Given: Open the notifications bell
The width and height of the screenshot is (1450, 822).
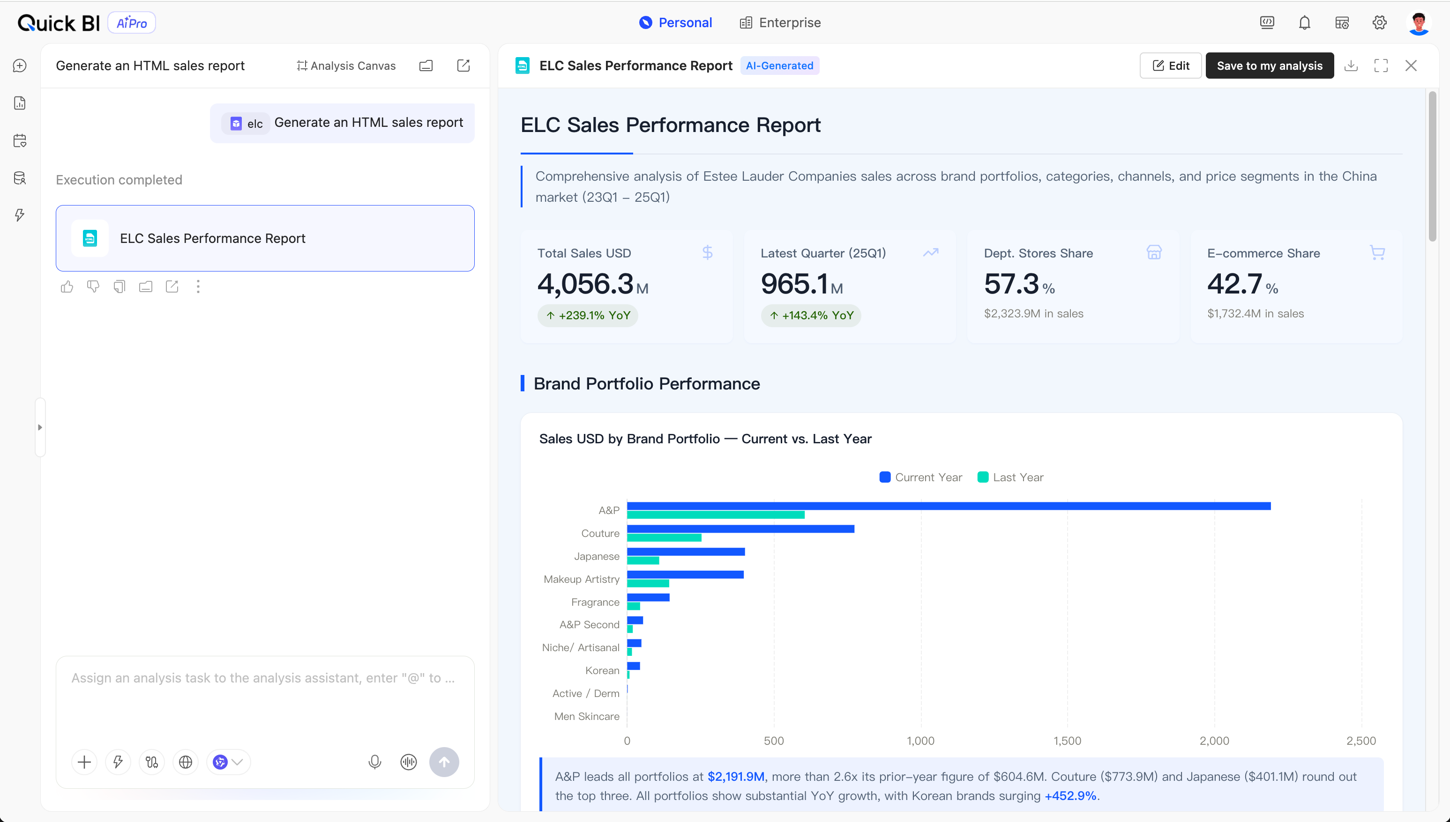Looking at the screenshot, I should coord(1304,22).
